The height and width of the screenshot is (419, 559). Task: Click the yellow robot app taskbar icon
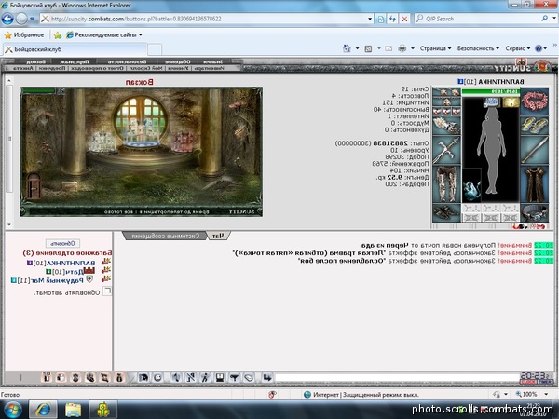[x=103, y=410]
